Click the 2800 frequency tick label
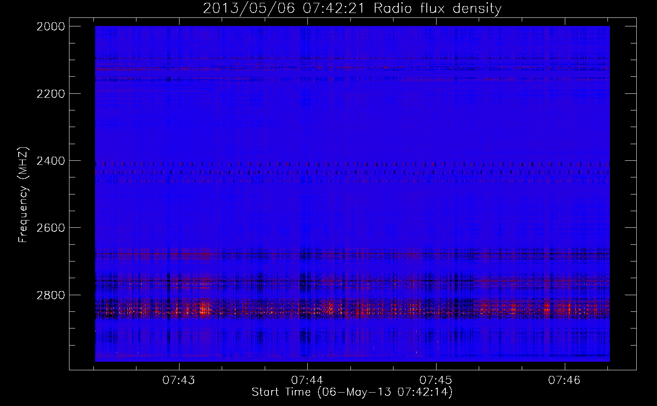657x406 pixels. click(50, 295)
